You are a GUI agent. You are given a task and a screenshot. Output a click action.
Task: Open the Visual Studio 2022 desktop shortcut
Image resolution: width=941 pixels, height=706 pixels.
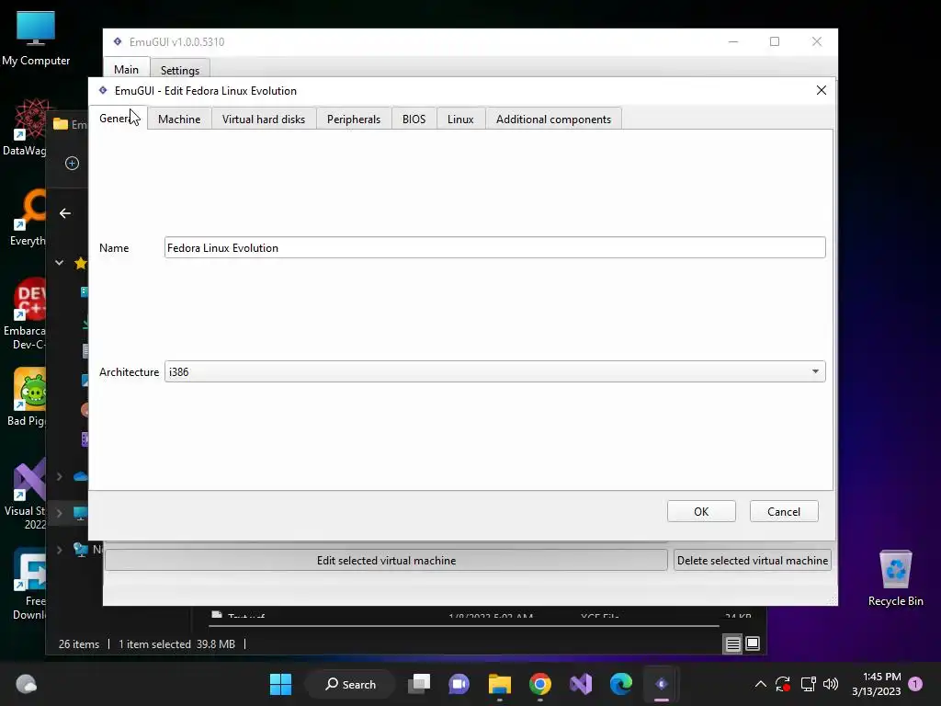[27, 494]
